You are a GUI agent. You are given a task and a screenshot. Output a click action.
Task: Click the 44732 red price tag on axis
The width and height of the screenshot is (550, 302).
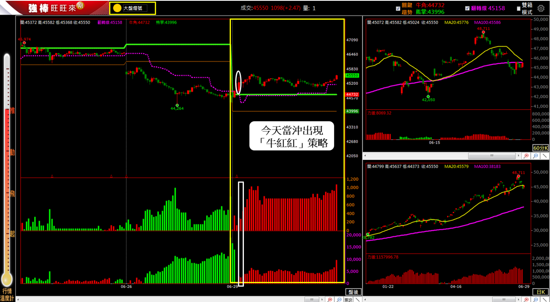[x=351, y=95]
